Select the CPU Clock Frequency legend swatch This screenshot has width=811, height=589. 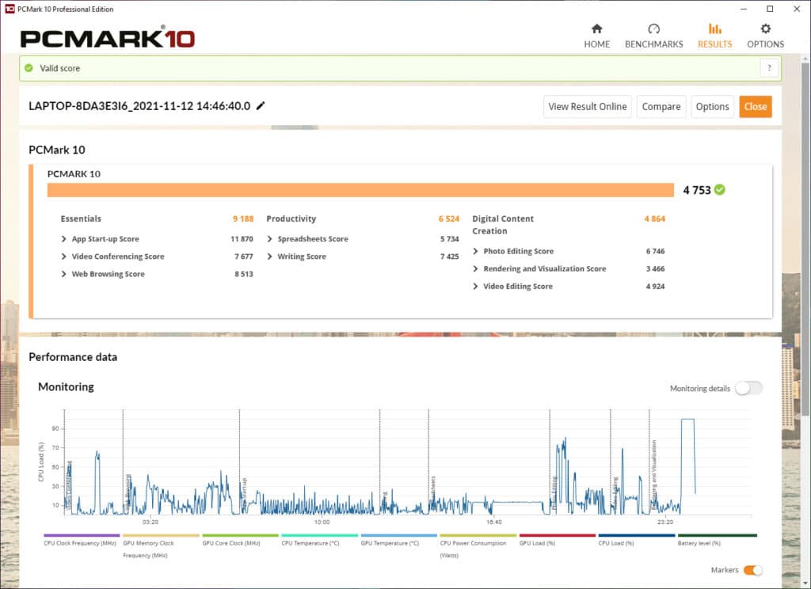coord(82,536)
